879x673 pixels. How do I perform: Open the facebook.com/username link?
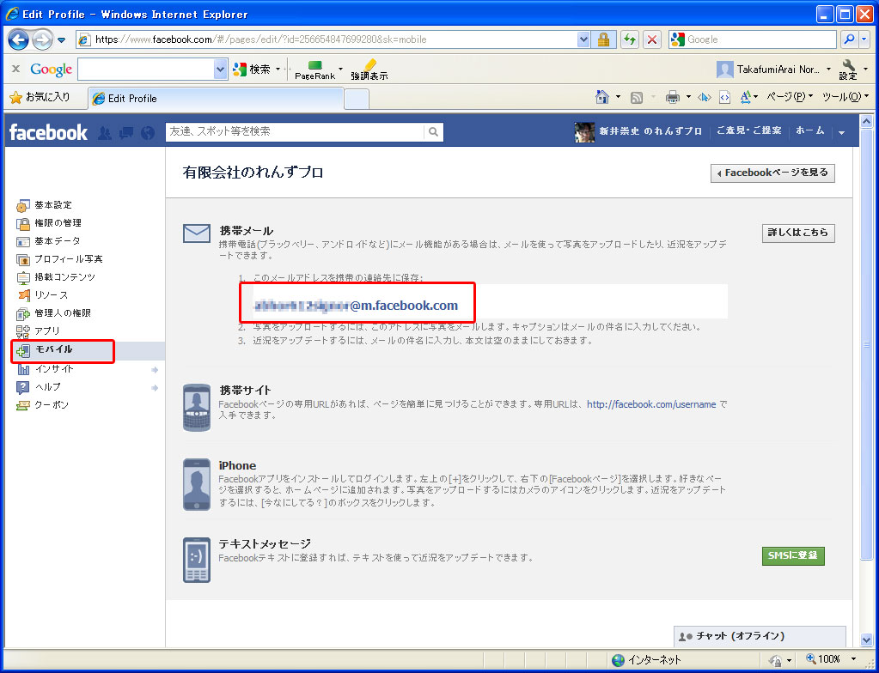[651, 404]
